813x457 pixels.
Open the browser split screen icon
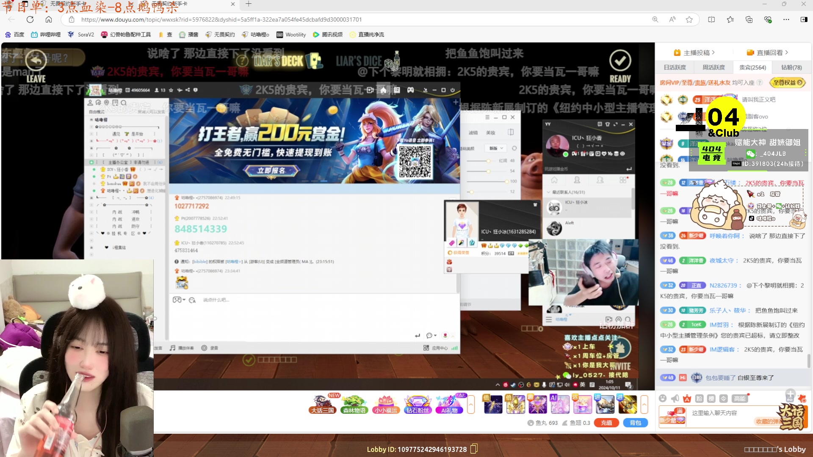711,19
